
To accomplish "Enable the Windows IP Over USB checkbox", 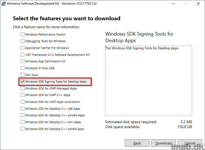I will pyautogui.click(x=23, y=68).
